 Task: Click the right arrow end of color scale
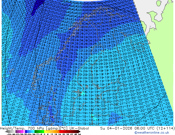pos(79,131)
